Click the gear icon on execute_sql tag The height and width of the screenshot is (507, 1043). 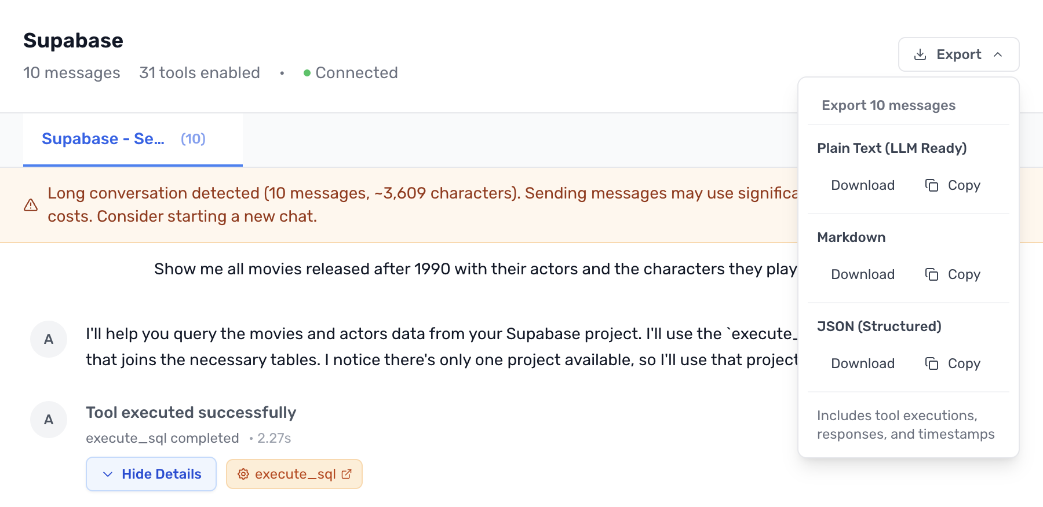pos(243,474)
